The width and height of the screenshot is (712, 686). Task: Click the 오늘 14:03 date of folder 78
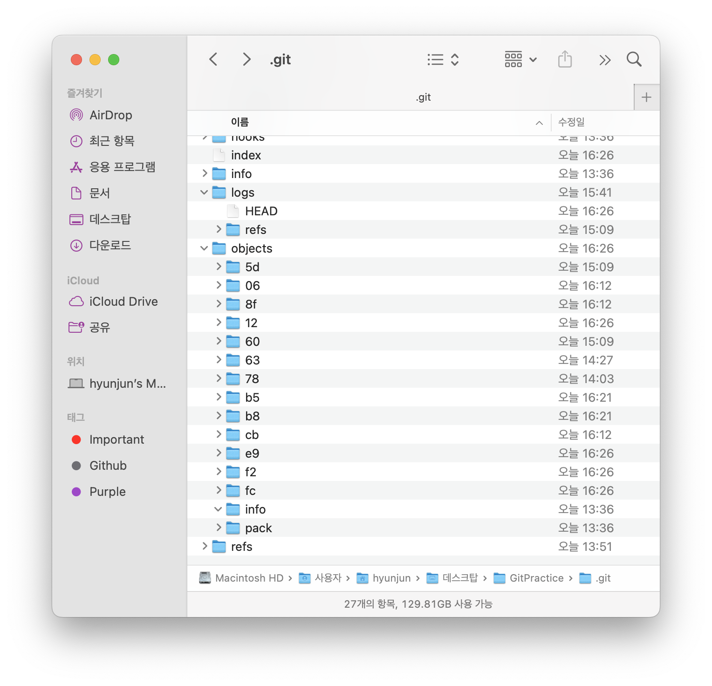point(586,379)
